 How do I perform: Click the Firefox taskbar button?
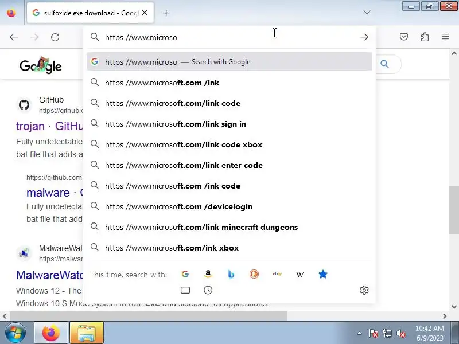pos(51,333)
